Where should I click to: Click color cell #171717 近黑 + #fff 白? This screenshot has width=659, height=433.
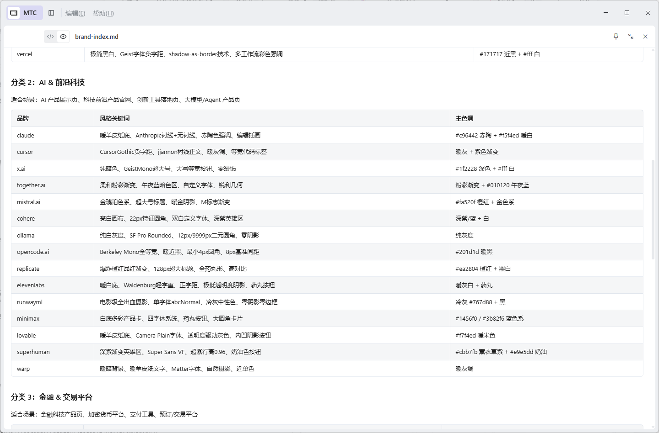558,54
